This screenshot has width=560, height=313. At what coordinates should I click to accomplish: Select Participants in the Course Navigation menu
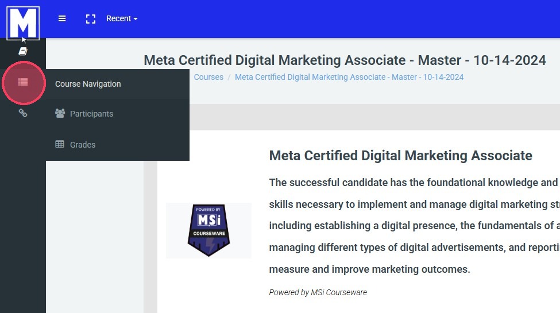tap(91, 114)
